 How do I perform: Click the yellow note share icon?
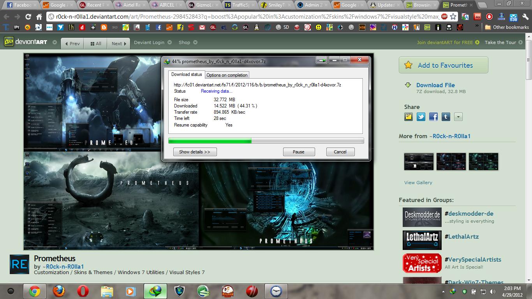click(409, 117)
